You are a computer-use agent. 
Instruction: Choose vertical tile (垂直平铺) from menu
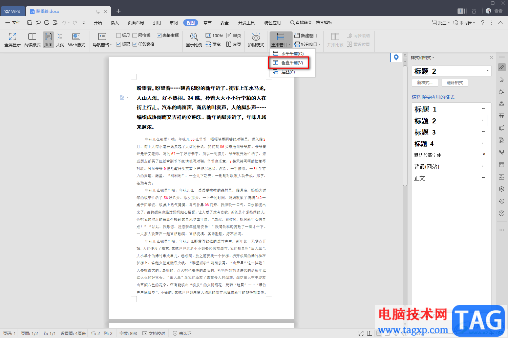(292, 63)
